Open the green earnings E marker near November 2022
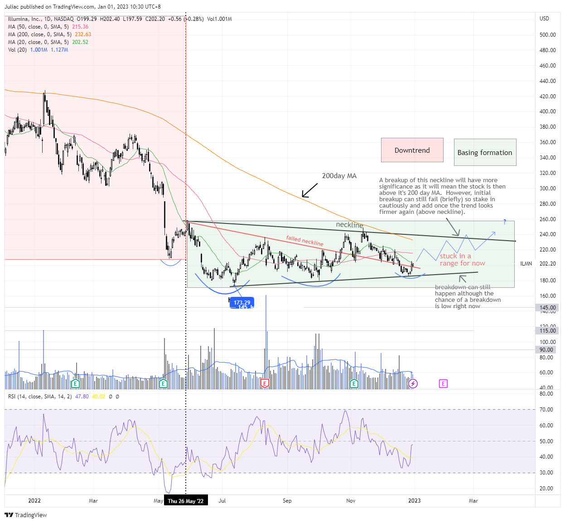This screenshot has width=565, height=523. pos(354,384)
